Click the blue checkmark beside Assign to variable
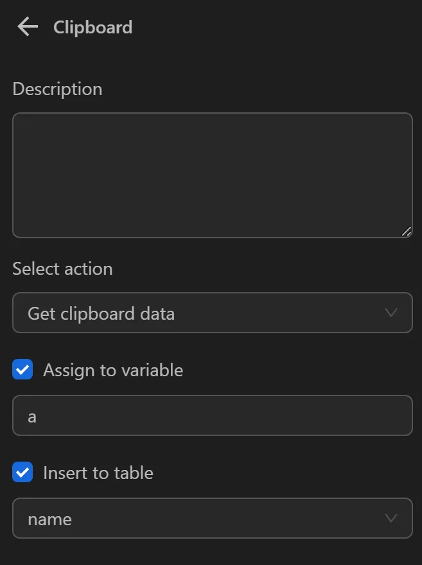 pos(22,369)
